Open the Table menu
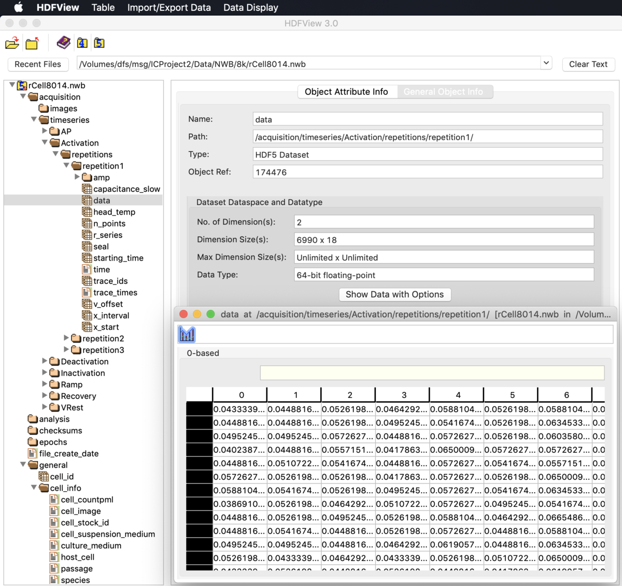 pyautogui.click(x=103, y=7)
